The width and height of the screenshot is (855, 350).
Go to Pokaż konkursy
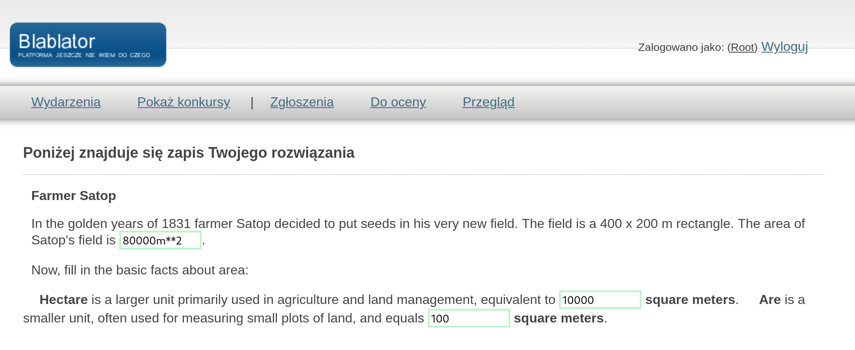pyautogui.click(x=184, y=102)
